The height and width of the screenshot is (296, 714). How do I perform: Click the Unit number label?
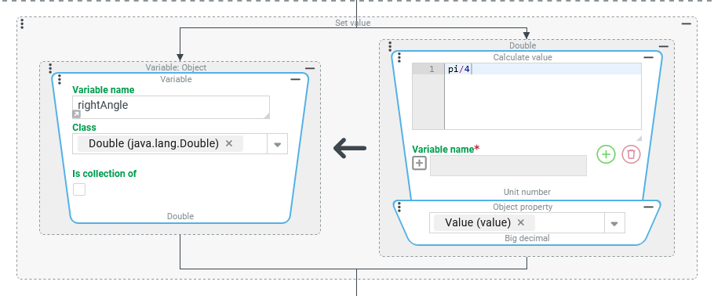tap(526, 193)
